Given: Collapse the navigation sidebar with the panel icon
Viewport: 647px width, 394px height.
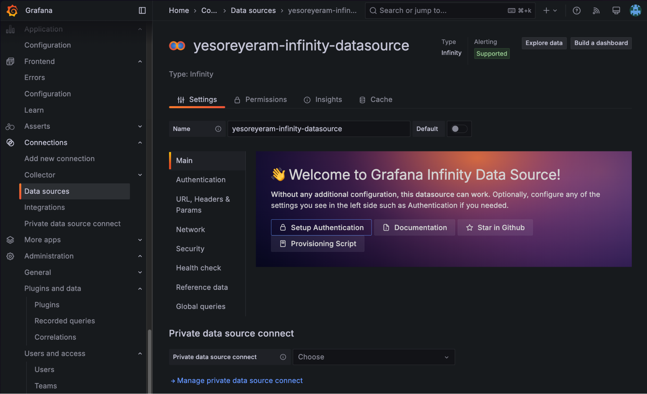Looking at the screenshot, I should pos(142,10).
